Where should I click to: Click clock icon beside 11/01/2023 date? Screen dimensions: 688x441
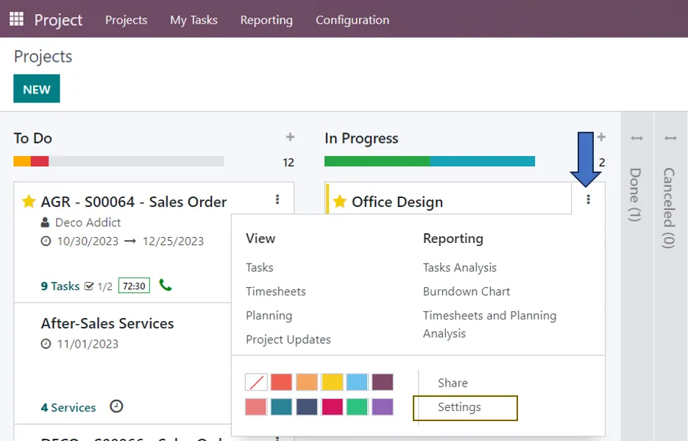46,344
